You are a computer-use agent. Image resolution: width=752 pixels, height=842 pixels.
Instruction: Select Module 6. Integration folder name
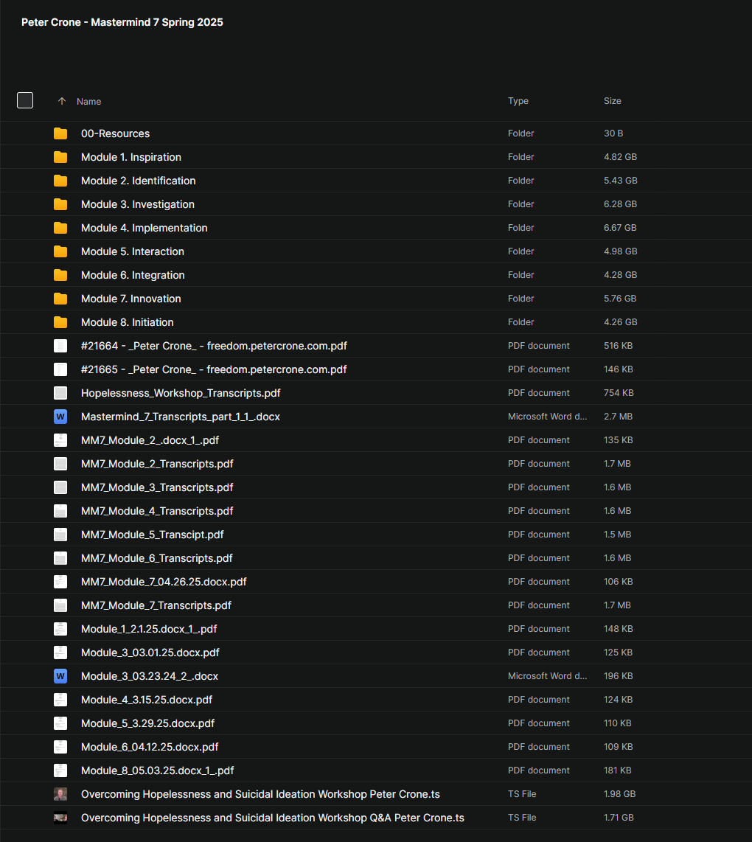click(x=133, y=275)
